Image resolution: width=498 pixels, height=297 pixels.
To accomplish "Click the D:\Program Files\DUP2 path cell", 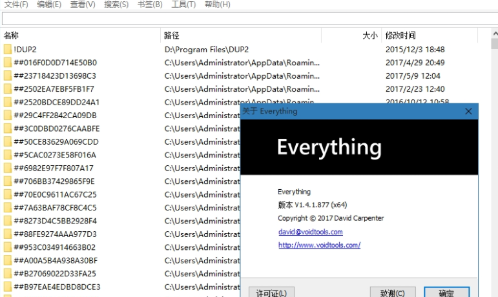I will [207, 50].
